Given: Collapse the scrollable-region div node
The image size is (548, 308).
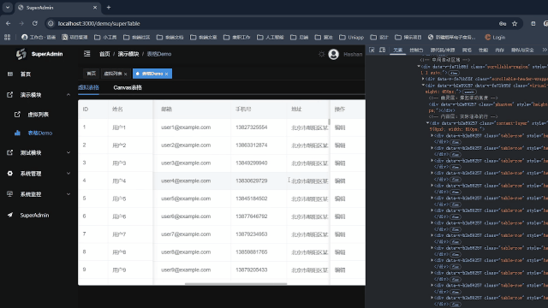Looking at the screenshot, I should point(419,67).
